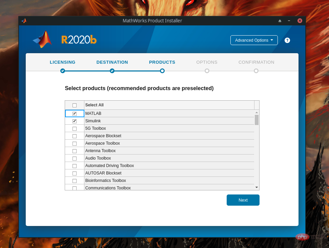Viewport: 329px width, 248px height.
Task: Click the Communications Toolbox product name
Action: (108, 188)
